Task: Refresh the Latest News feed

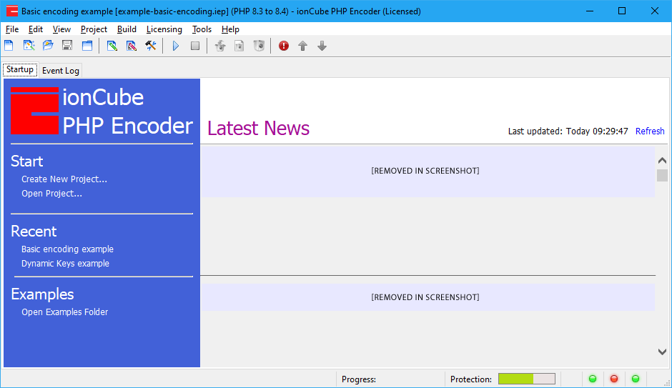Action: 650,131
